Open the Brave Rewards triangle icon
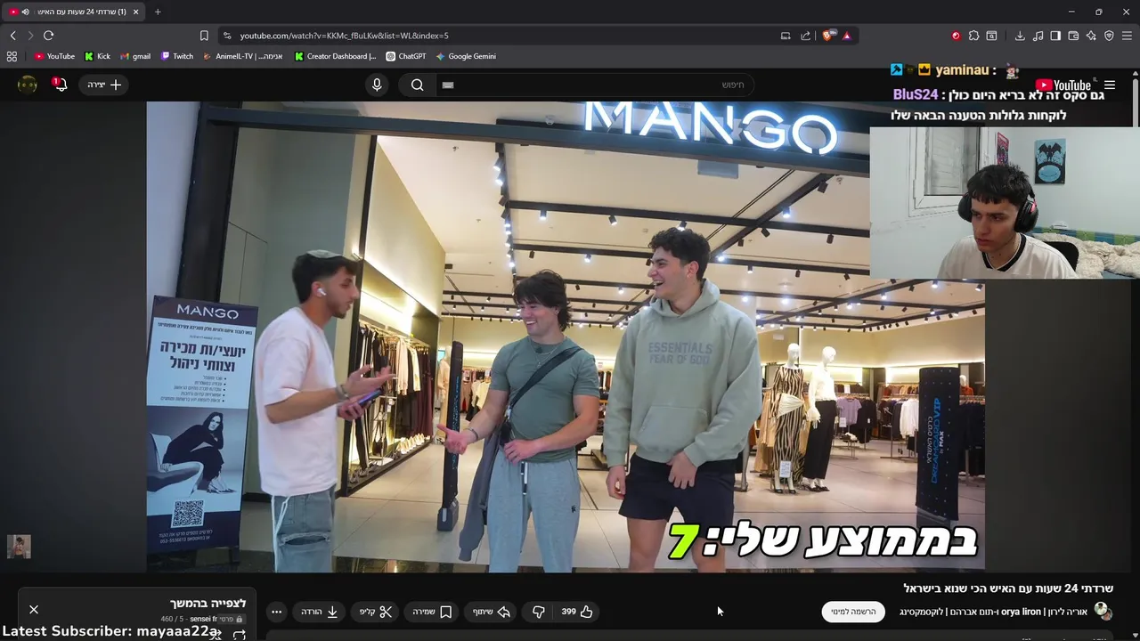This screenshot has width=1140, height=641. coord(846,36)
